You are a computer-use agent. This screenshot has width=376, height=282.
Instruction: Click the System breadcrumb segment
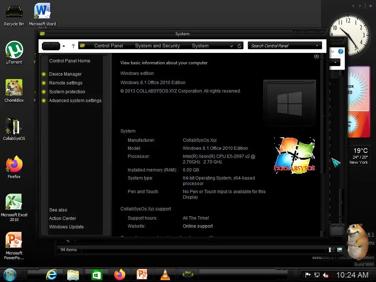[200, 46]
